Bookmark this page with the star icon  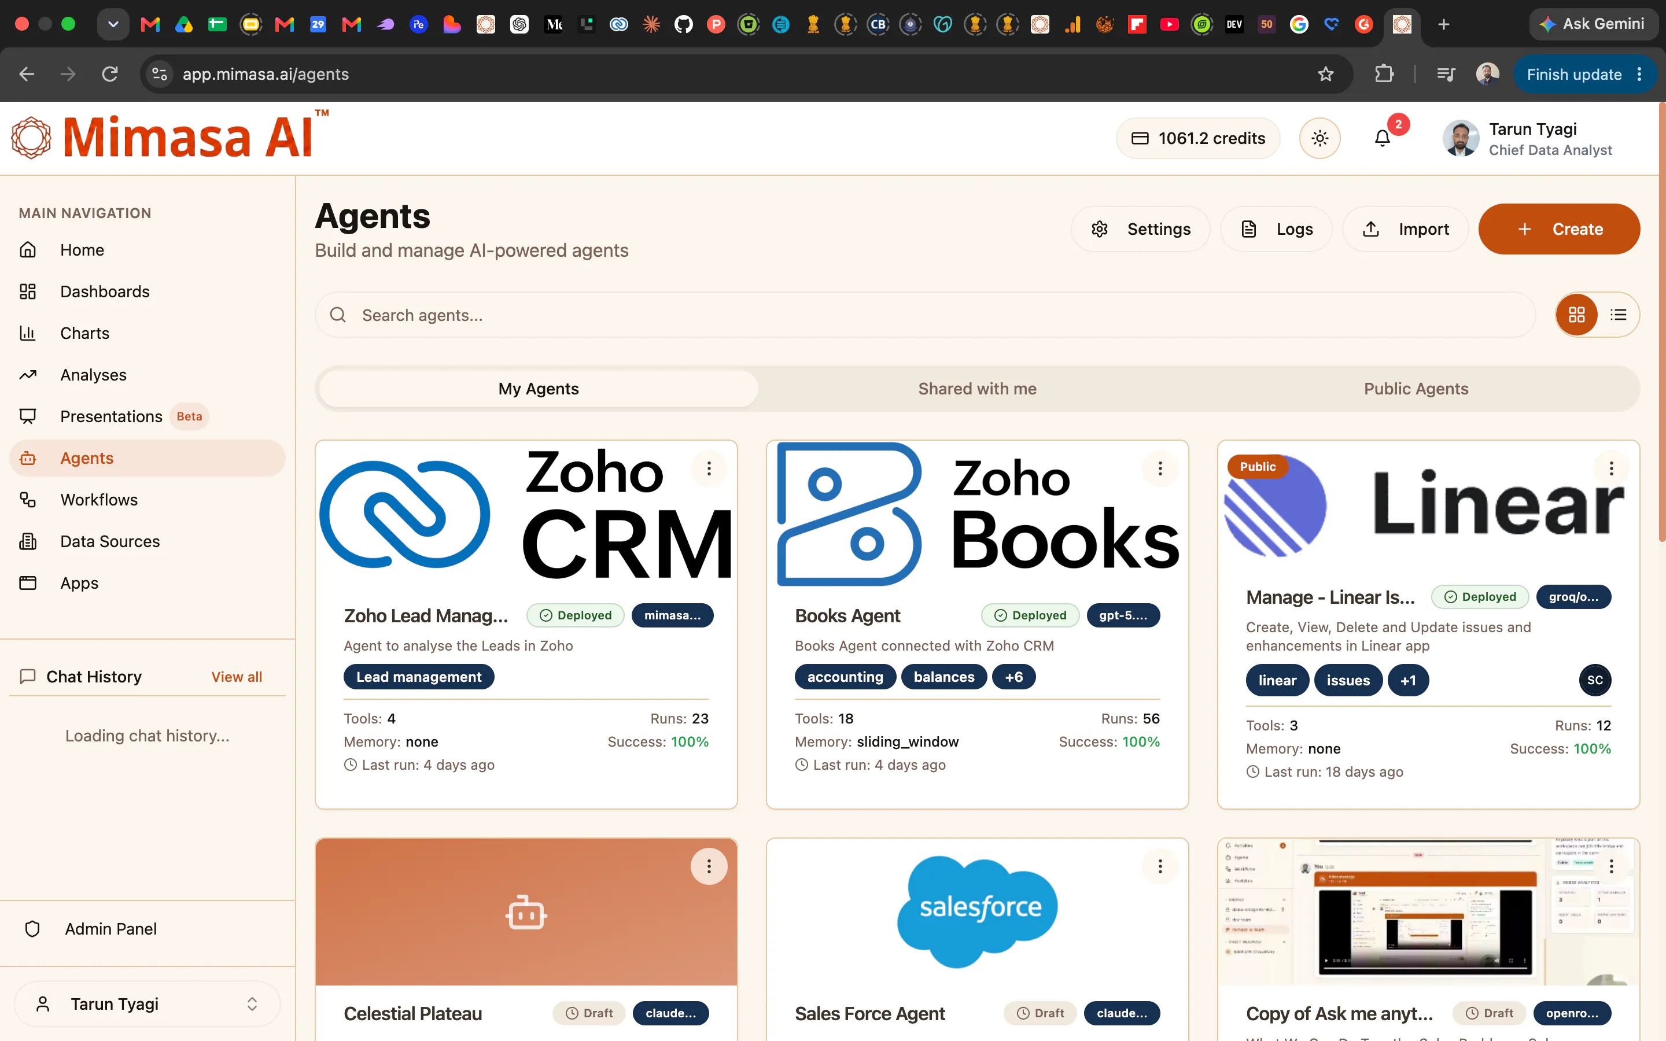1325,75
